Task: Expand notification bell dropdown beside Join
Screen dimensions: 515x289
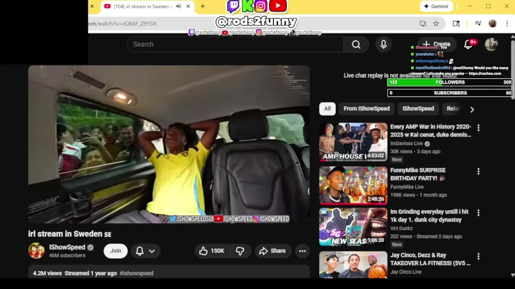Action: pos(145,251)
